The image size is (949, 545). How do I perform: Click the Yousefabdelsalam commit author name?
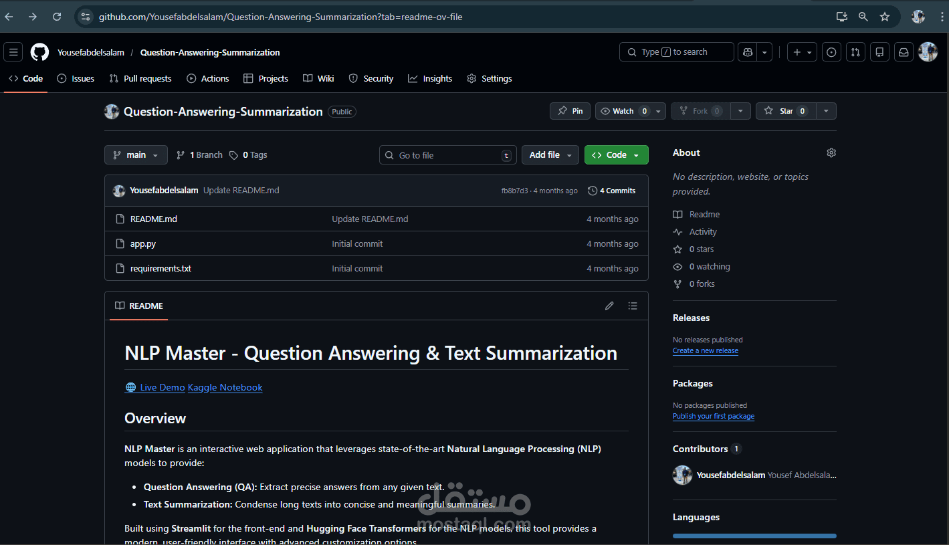click(x=164, y=191)
